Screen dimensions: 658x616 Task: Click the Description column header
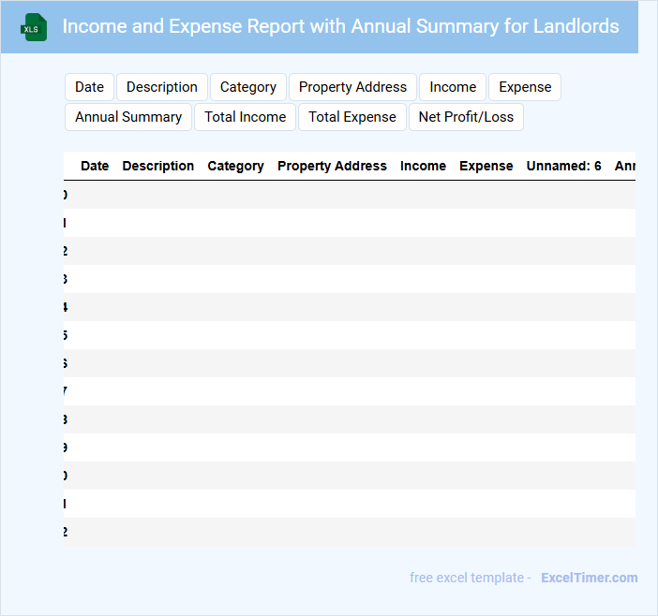coord(158,166)
